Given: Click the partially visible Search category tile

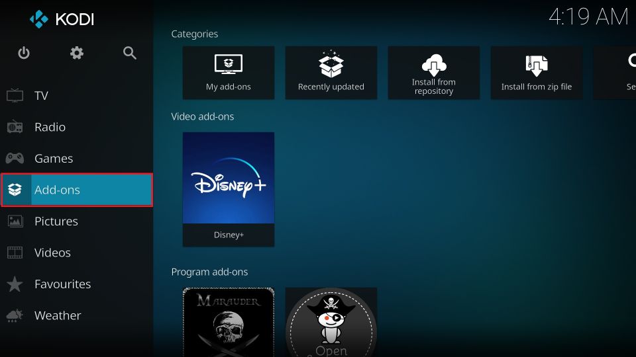Looking at the screenshot, I should point(615,73).
